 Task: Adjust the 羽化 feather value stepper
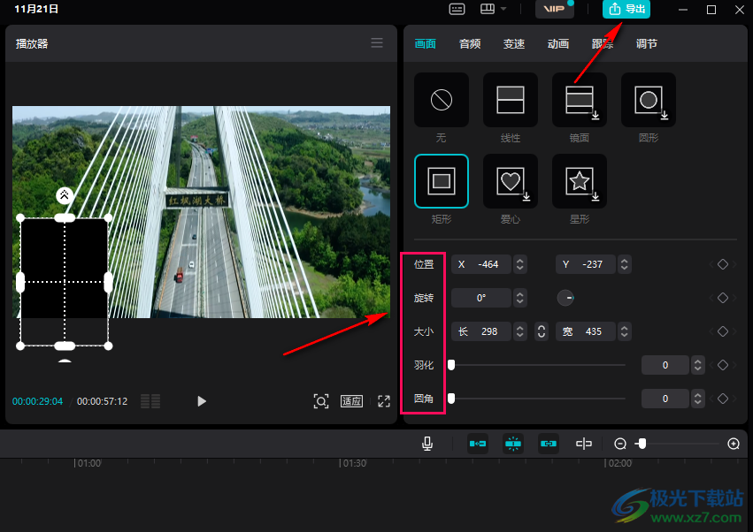pos(697,365)
